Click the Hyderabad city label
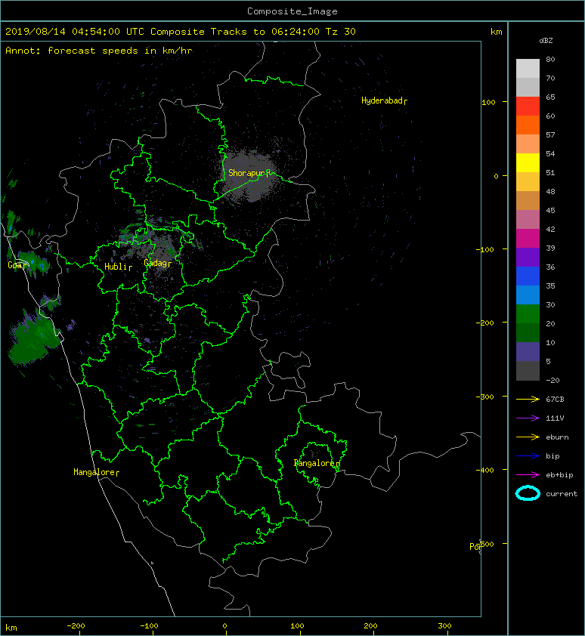Screen dimensions: 585x636 384,100
